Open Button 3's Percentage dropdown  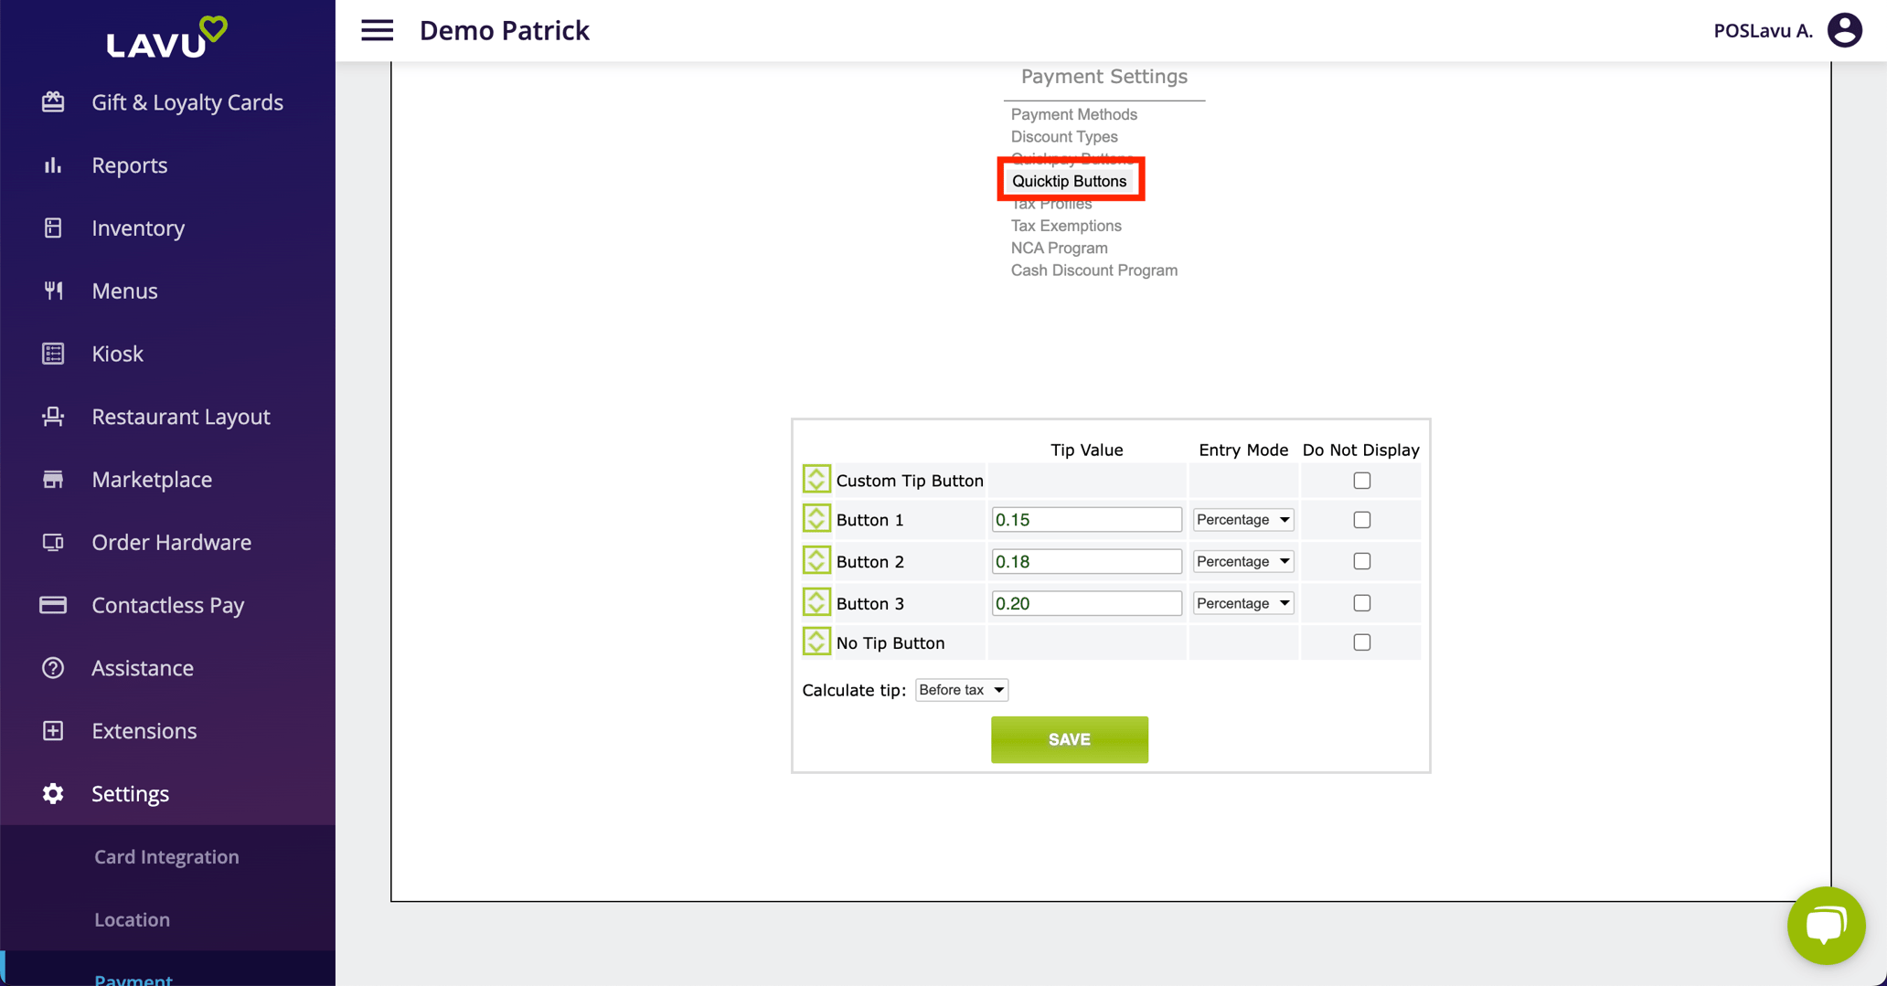point(1242,602)
